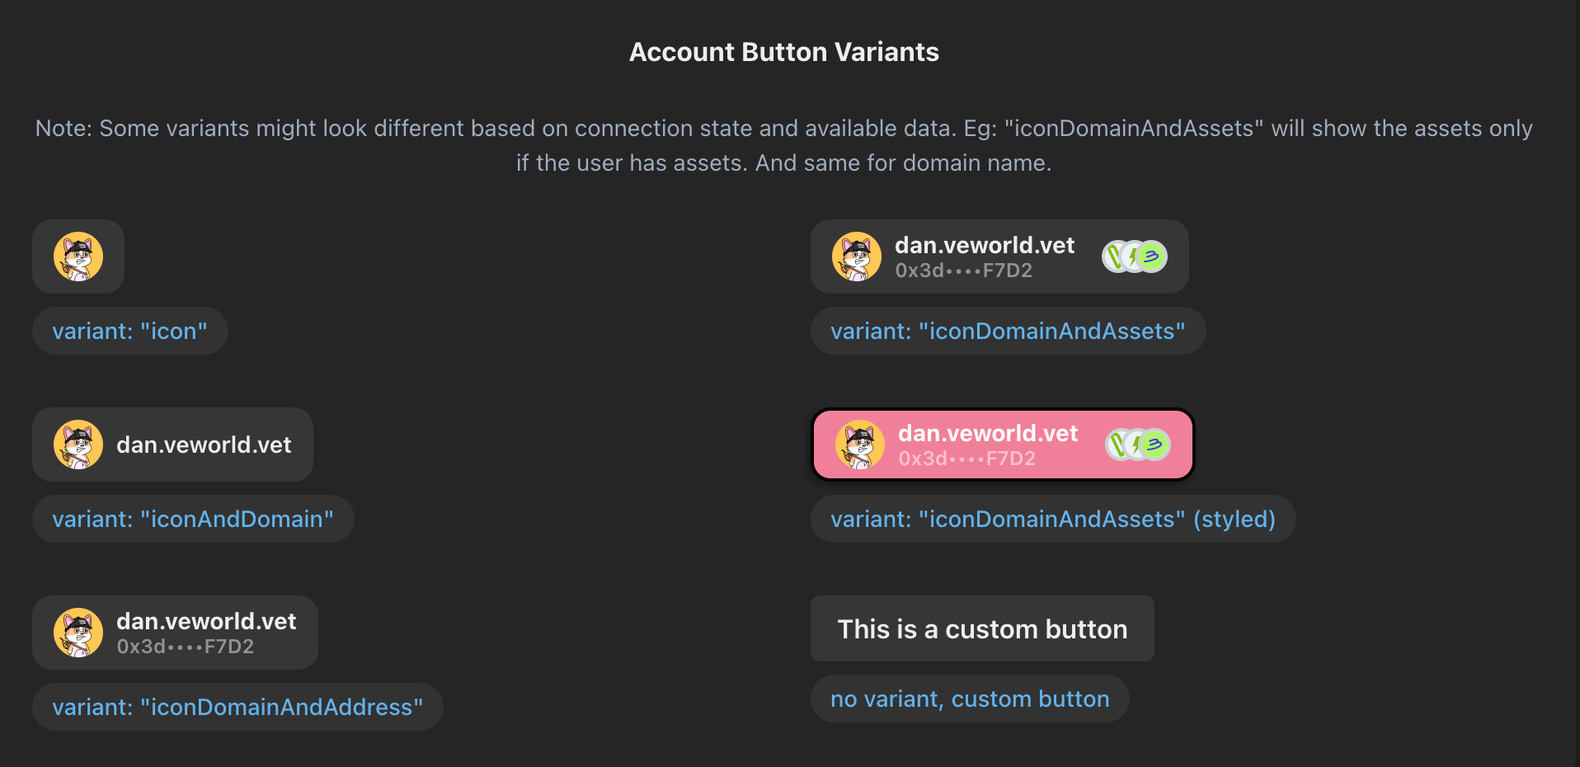Click dan.veworld.vet name in unstyled iconDomainAndAssets button
The image size is (1580, 767).
click(985, 246)
